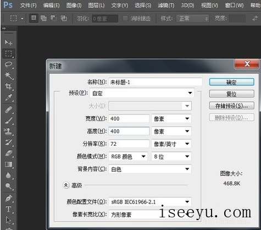Click the Width (宽度) 400 field
This screenshot has width=261, height=230.
coord(129,119)
